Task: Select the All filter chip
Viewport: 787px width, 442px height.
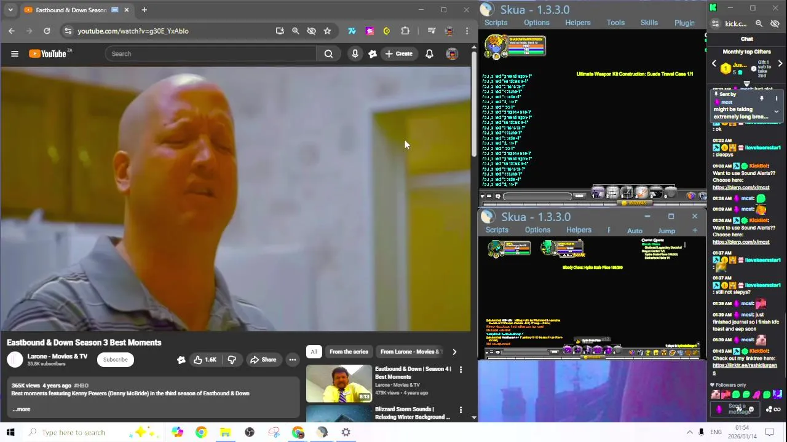Action: point(314,352)
